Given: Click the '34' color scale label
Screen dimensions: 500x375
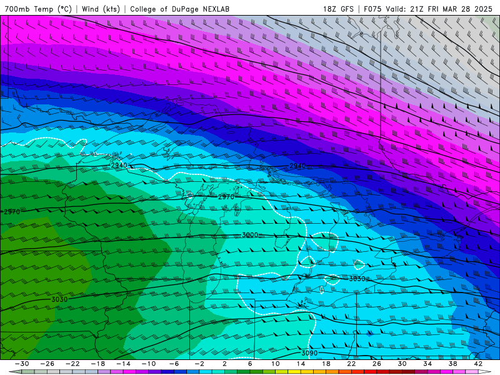Looking at the screenshot, I should click(x=427, y=364).
